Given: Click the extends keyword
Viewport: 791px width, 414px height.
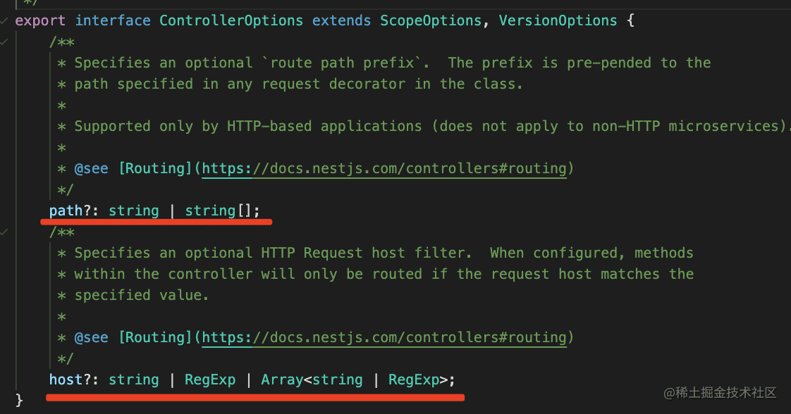Looking at the screenshot, I should [341, 20].
